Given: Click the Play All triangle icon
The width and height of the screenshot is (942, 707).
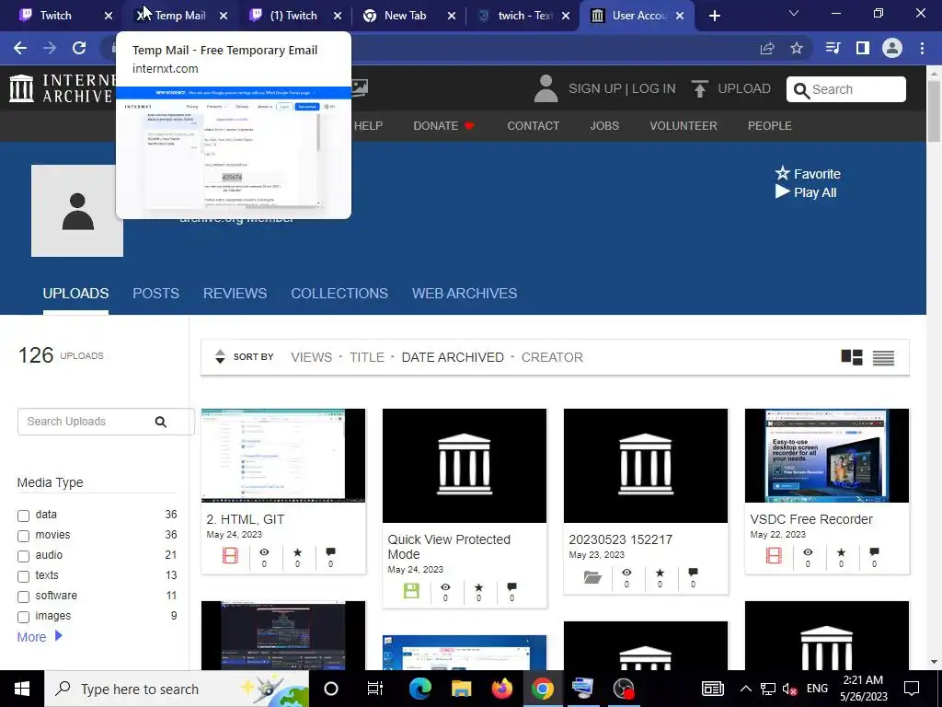Looking at the screenshot, I should pyautogui.click(x=782, y=191).
